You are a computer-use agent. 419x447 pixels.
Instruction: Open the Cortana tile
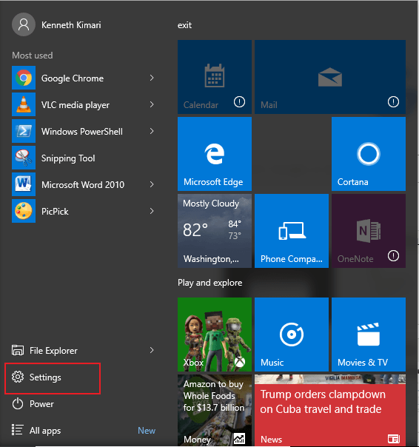coord(369,154)
